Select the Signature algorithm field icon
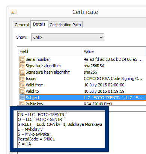 (x=22, y=66)
